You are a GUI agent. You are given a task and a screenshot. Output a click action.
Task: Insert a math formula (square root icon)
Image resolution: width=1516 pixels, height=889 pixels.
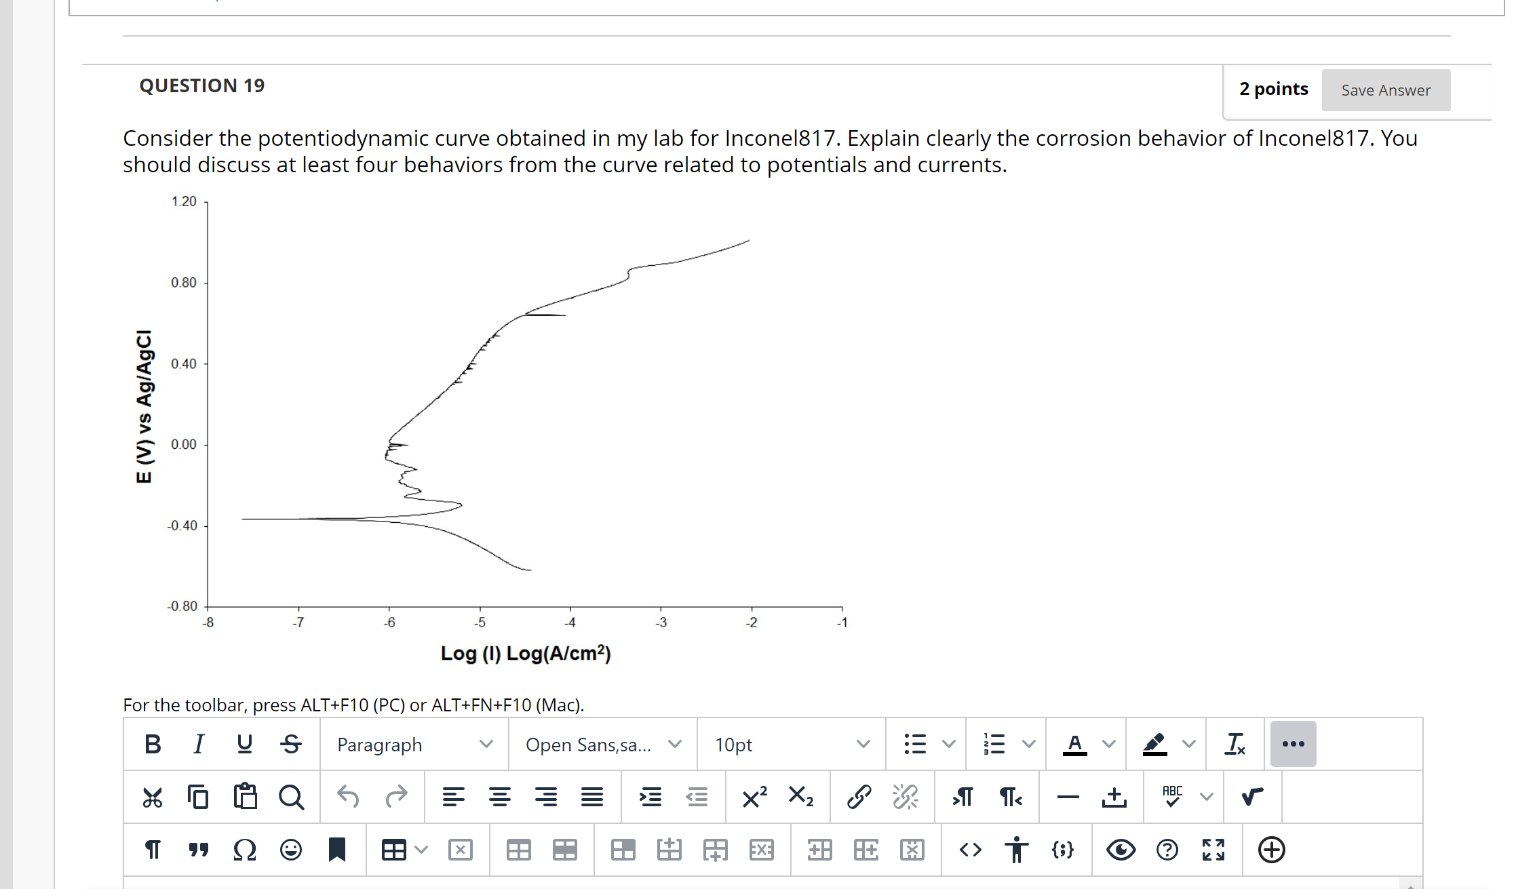pos(1251,797)
